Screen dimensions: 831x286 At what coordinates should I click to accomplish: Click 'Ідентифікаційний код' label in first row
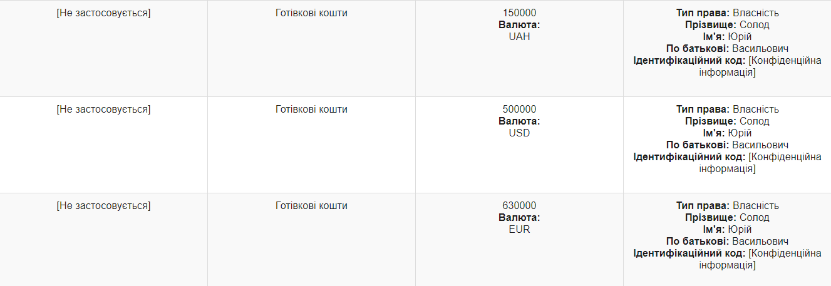[689, 61]
